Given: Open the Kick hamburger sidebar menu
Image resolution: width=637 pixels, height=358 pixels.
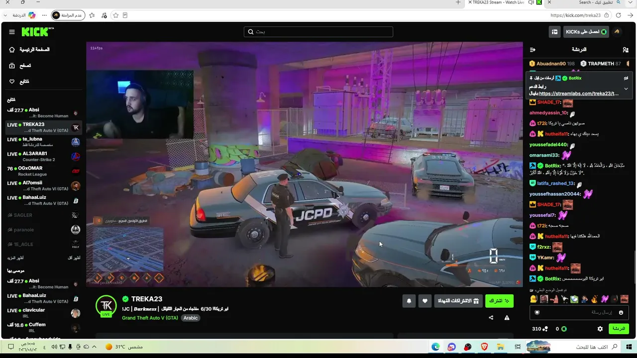Looking at the screenshot, I should tap(12, 32).
